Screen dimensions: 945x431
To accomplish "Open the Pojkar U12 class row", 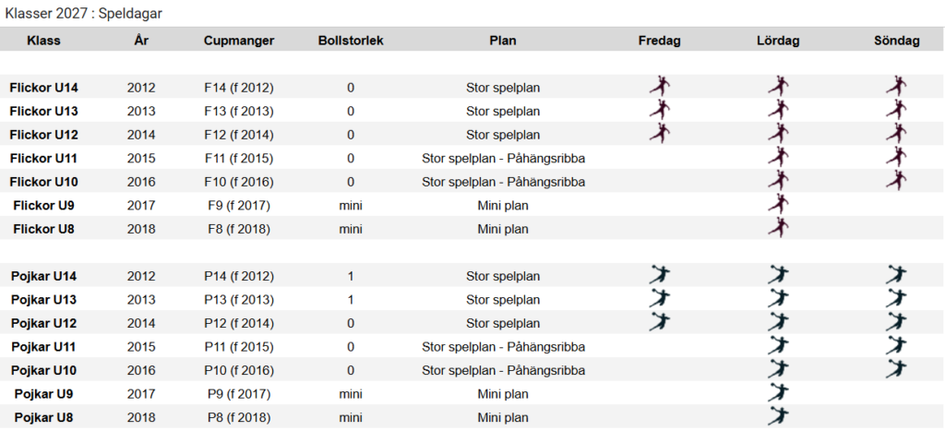I will point(472,323).
